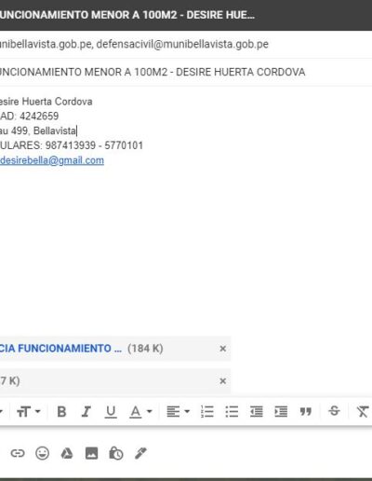Viewport: 372px width, 481px height.
Task: Insert files using Google Drive
Action: (67, 453)
